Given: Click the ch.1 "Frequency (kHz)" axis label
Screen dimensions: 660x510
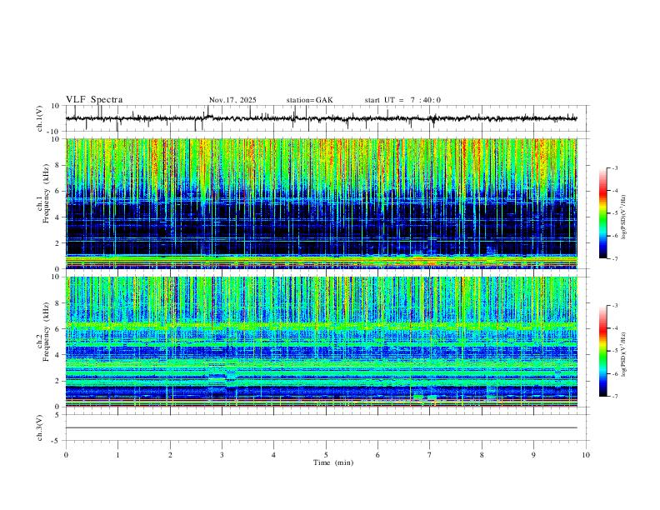Looking at the screenshot, I should pyautogui.click(x=47, y=193).
